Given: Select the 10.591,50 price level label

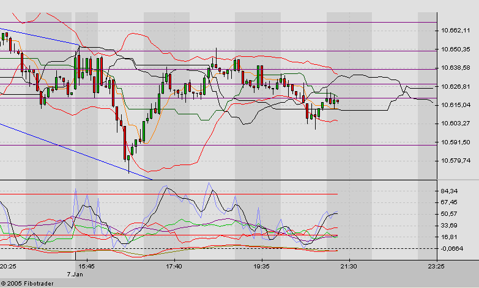Looking at the screenshot, I should (x=455, y=142).
